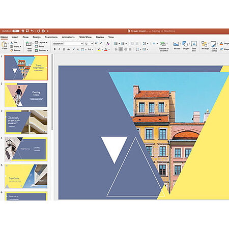Click the New Slide icon

coord(28,44)
